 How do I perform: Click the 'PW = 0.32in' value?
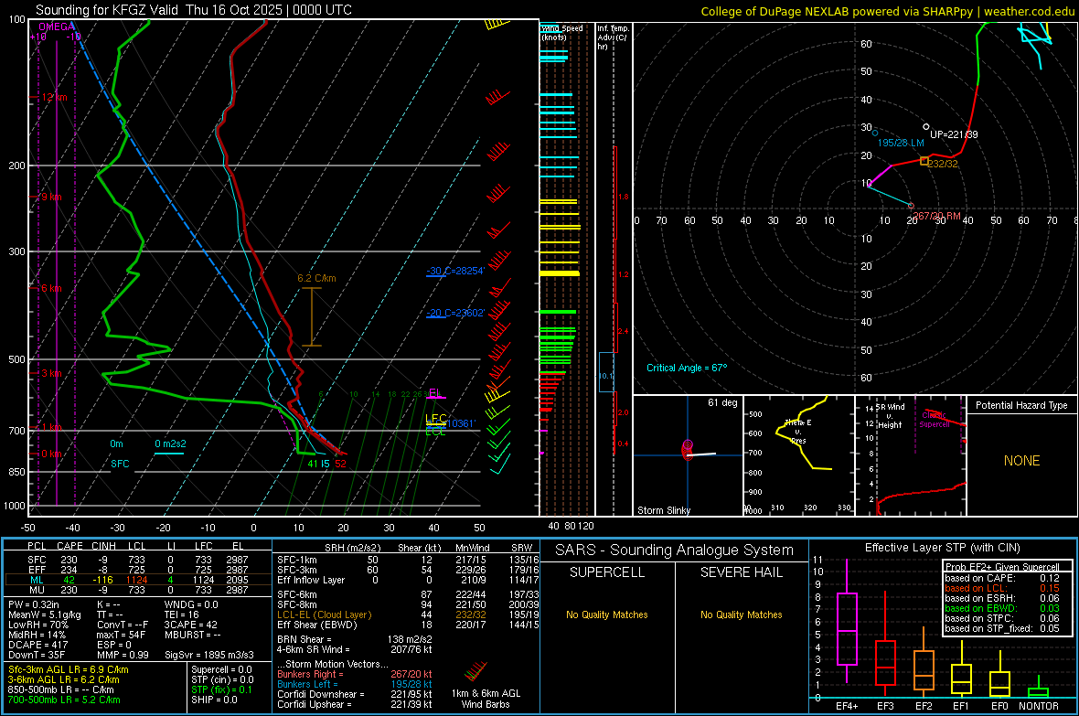pos(33,604)
